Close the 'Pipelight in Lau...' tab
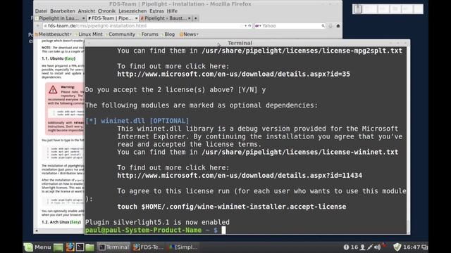This screenshot has height=253, width=451. [x=83, y=18]
